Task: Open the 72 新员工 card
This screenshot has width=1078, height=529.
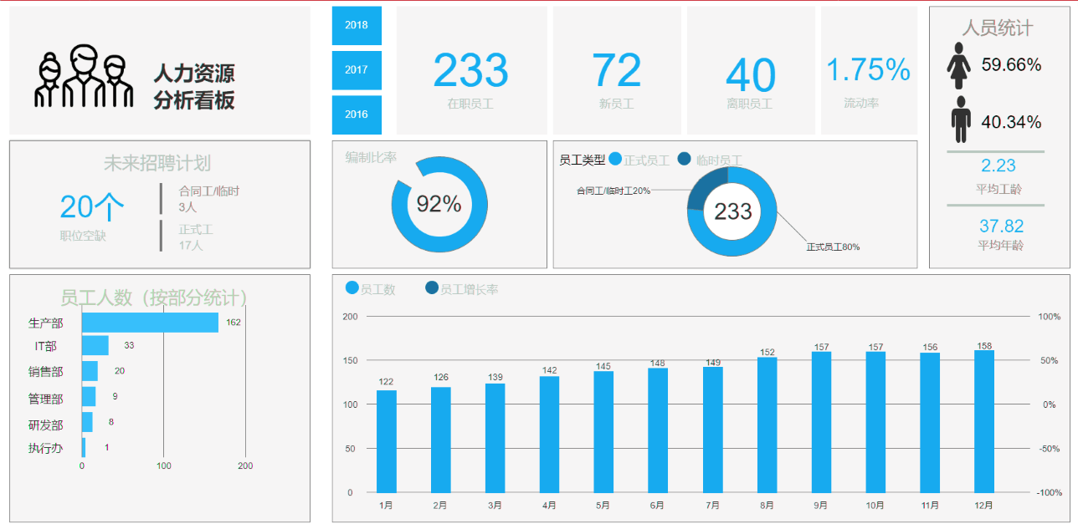Action: point(617,71)
